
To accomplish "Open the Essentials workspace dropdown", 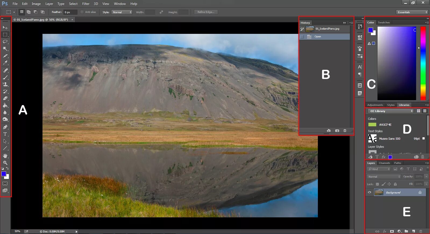I will click(412, 12).
